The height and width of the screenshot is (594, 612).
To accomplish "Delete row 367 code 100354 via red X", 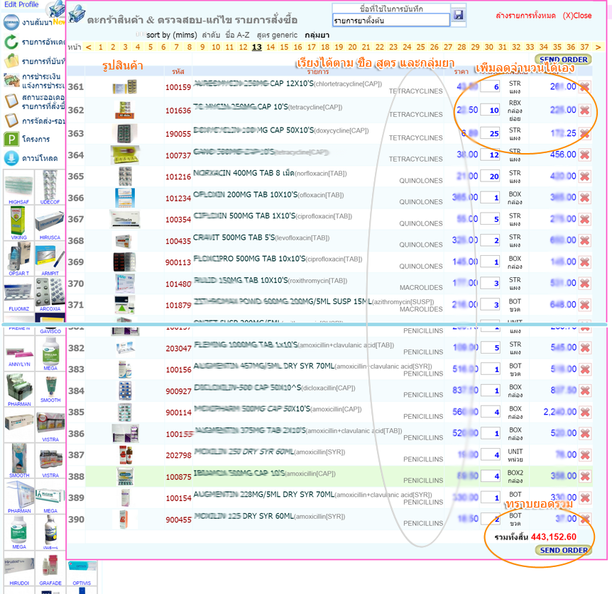I will 584,219.
